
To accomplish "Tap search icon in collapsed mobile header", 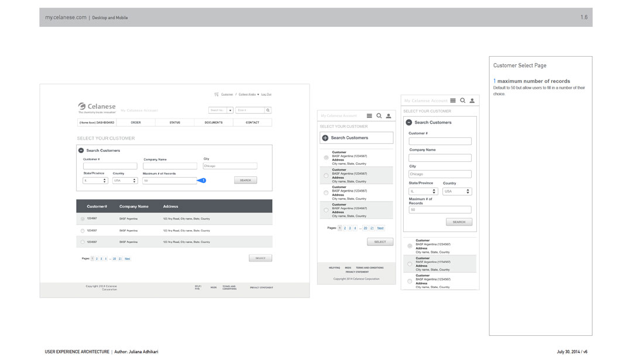I will point(379,116).
